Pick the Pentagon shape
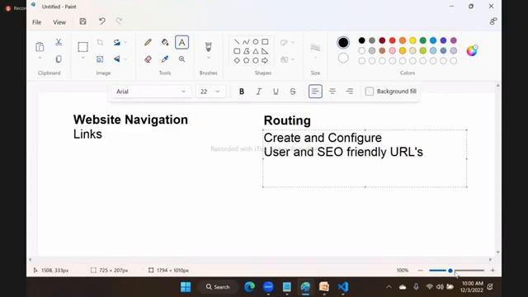 246,60
